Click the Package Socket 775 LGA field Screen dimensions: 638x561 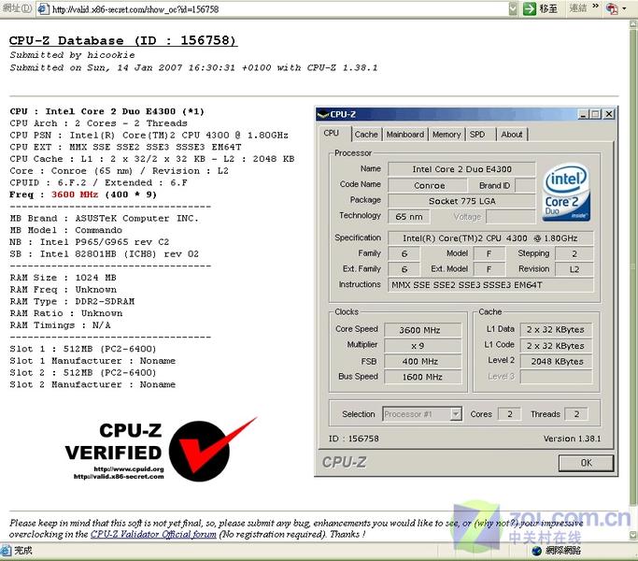tap(461, 201)
